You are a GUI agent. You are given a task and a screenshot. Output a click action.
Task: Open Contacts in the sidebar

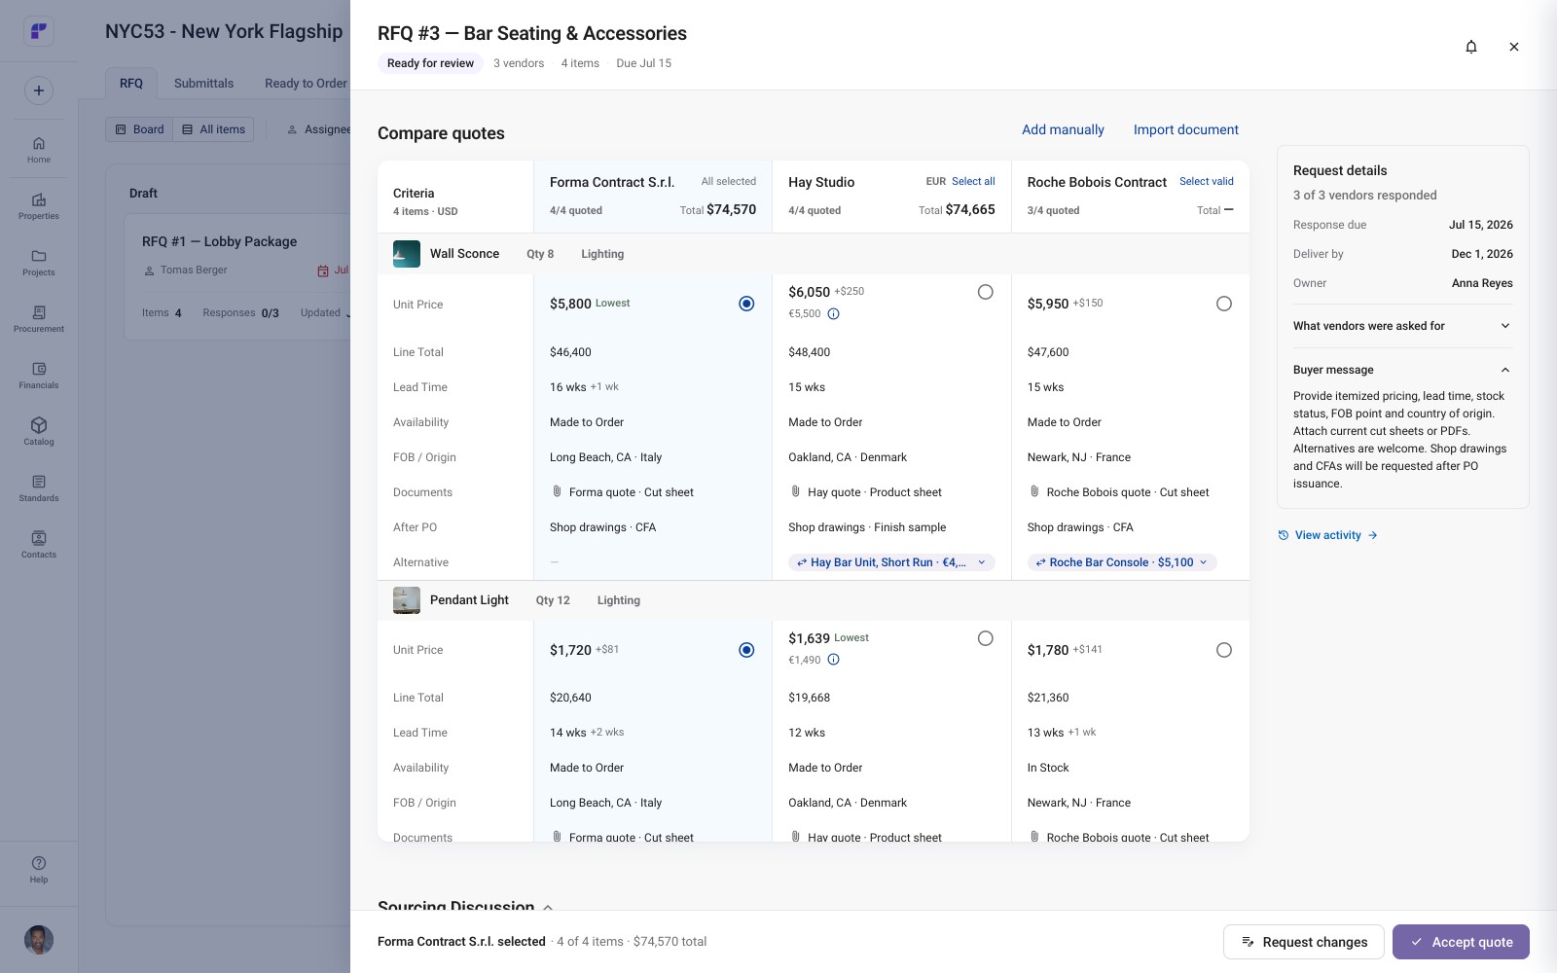[x=39, y=545]
